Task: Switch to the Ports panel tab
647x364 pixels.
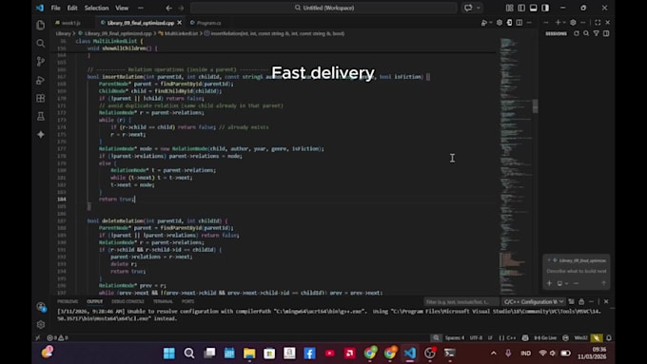Action: 187,301
